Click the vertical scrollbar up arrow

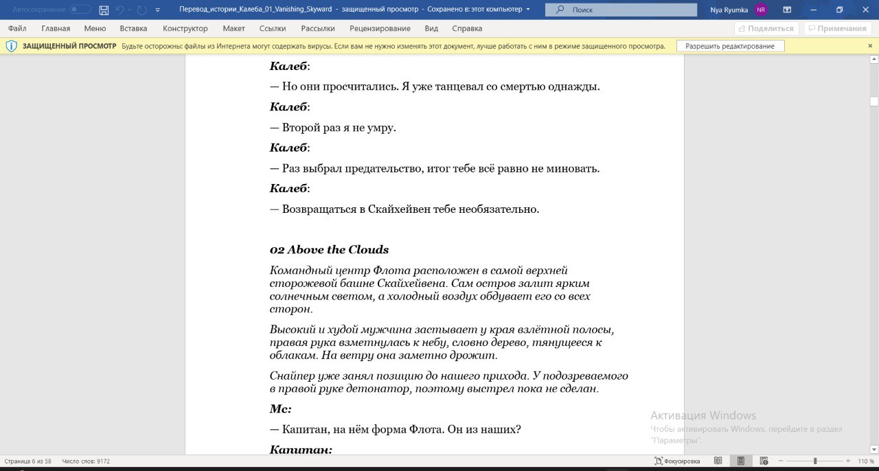point(874,59)
